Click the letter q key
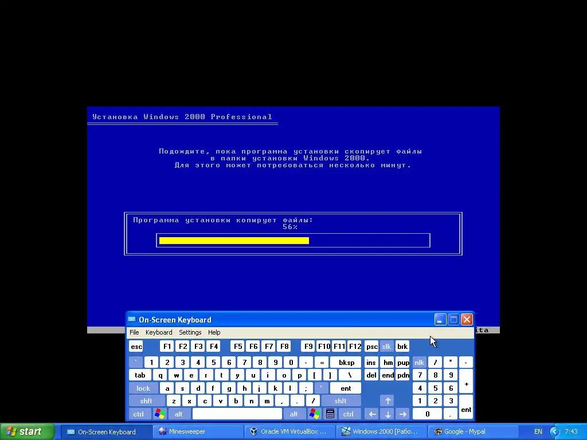Image resolution: width=587 pixels, height=440 pixels. point(161,375)
